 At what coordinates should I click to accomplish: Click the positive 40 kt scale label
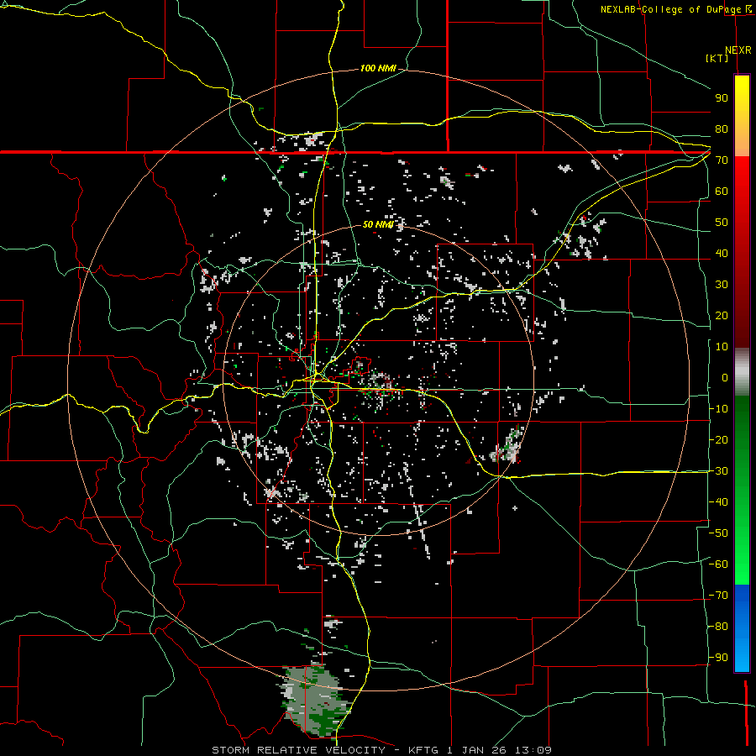click(722, 254)
